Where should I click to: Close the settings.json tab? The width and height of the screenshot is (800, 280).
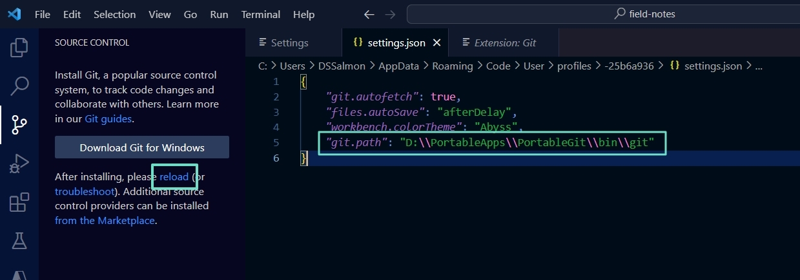[x=437, y=42]
